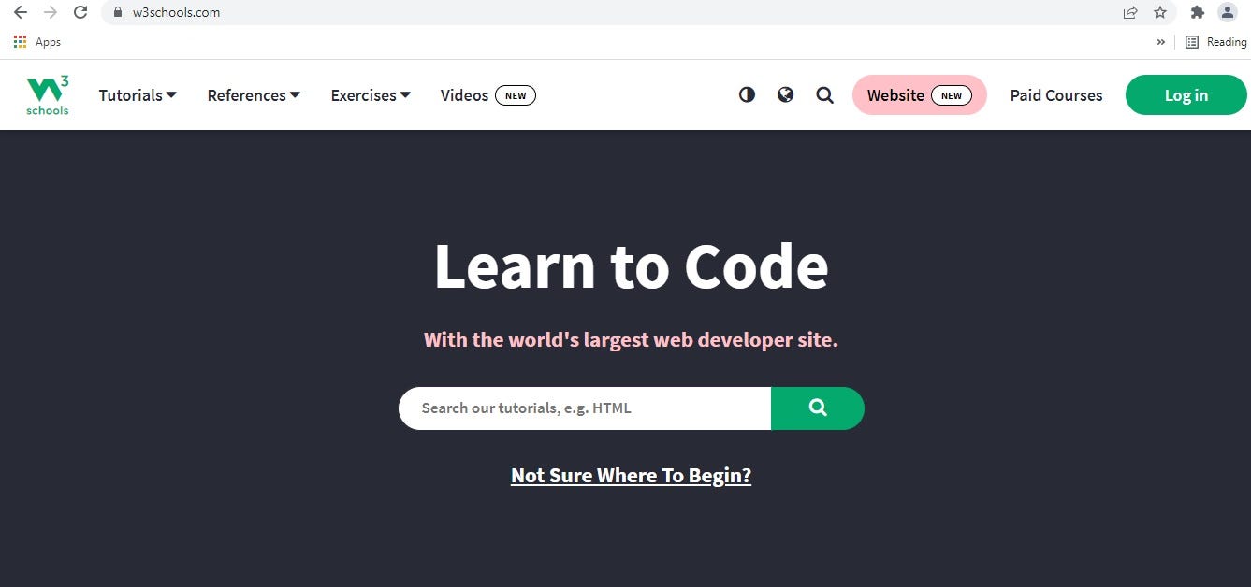This screenshot has width=1251, height=587.
Task: Focus the Search our tutorials field
Action: pyautogui.click(x=585, y=408)
